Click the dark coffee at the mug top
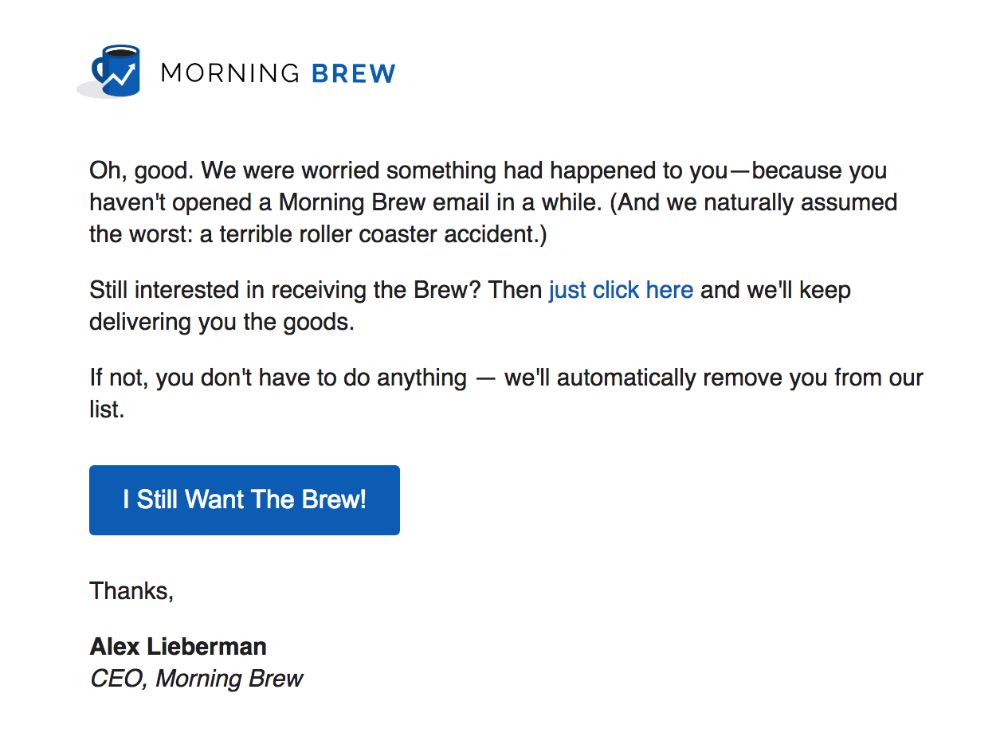1004x744 pixels. click(121, 53)
